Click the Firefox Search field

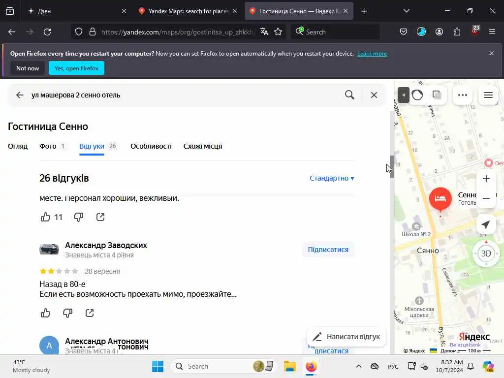click(x=335, y=32)
